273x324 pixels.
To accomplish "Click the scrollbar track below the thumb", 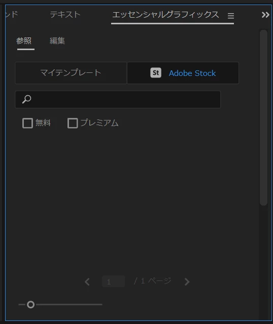I will 263,262.
